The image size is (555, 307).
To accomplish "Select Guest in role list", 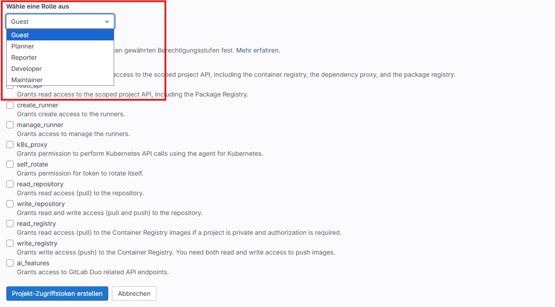I will (x=60, y=35).
